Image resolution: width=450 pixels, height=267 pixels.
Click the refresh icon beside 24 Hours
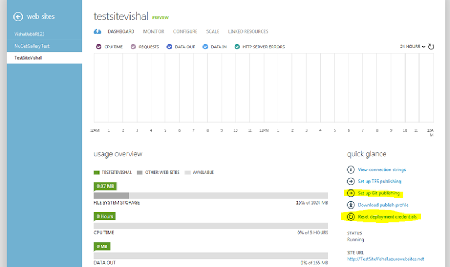pyautogui.click(x=431, y=47)
